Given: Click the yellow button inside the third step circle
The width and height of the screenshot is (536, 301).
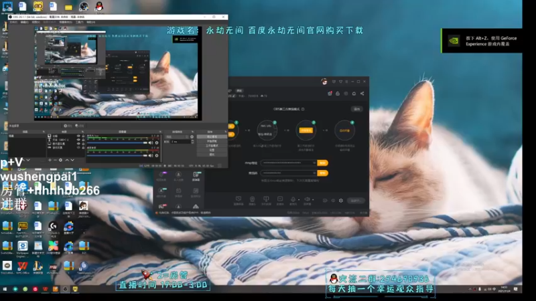Looking at the screenshot, I should coord(306,130).
